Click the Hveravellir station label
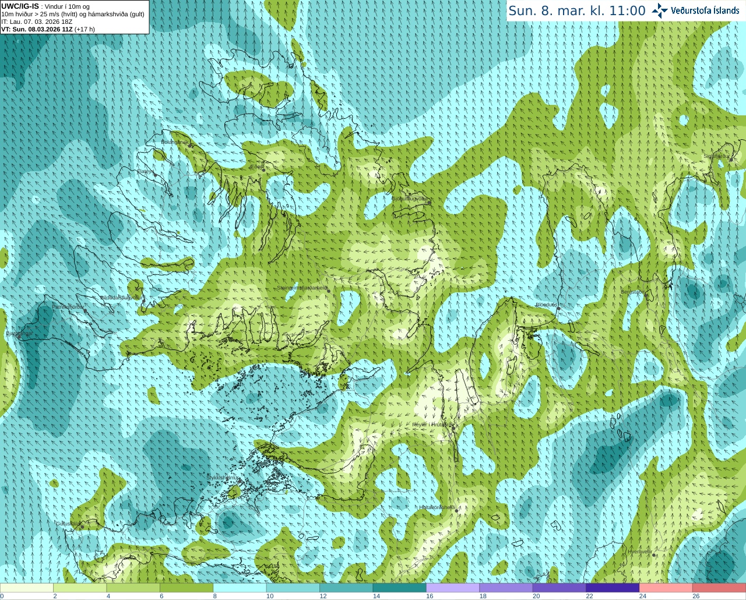746x600 pixels. click(640, 552)
